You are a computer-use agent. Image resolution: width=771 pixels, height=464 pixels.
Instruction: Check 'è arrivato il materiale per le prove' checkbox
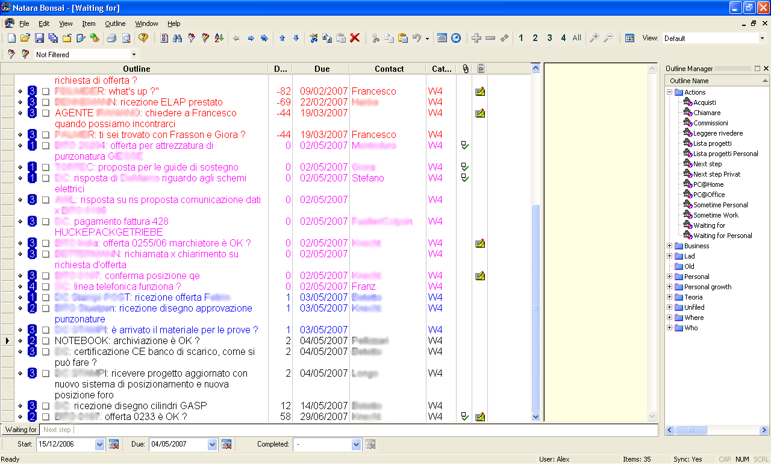tap(46, 330)
